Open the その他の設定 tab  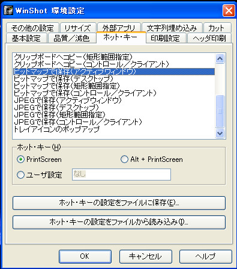tap(32, 28)
